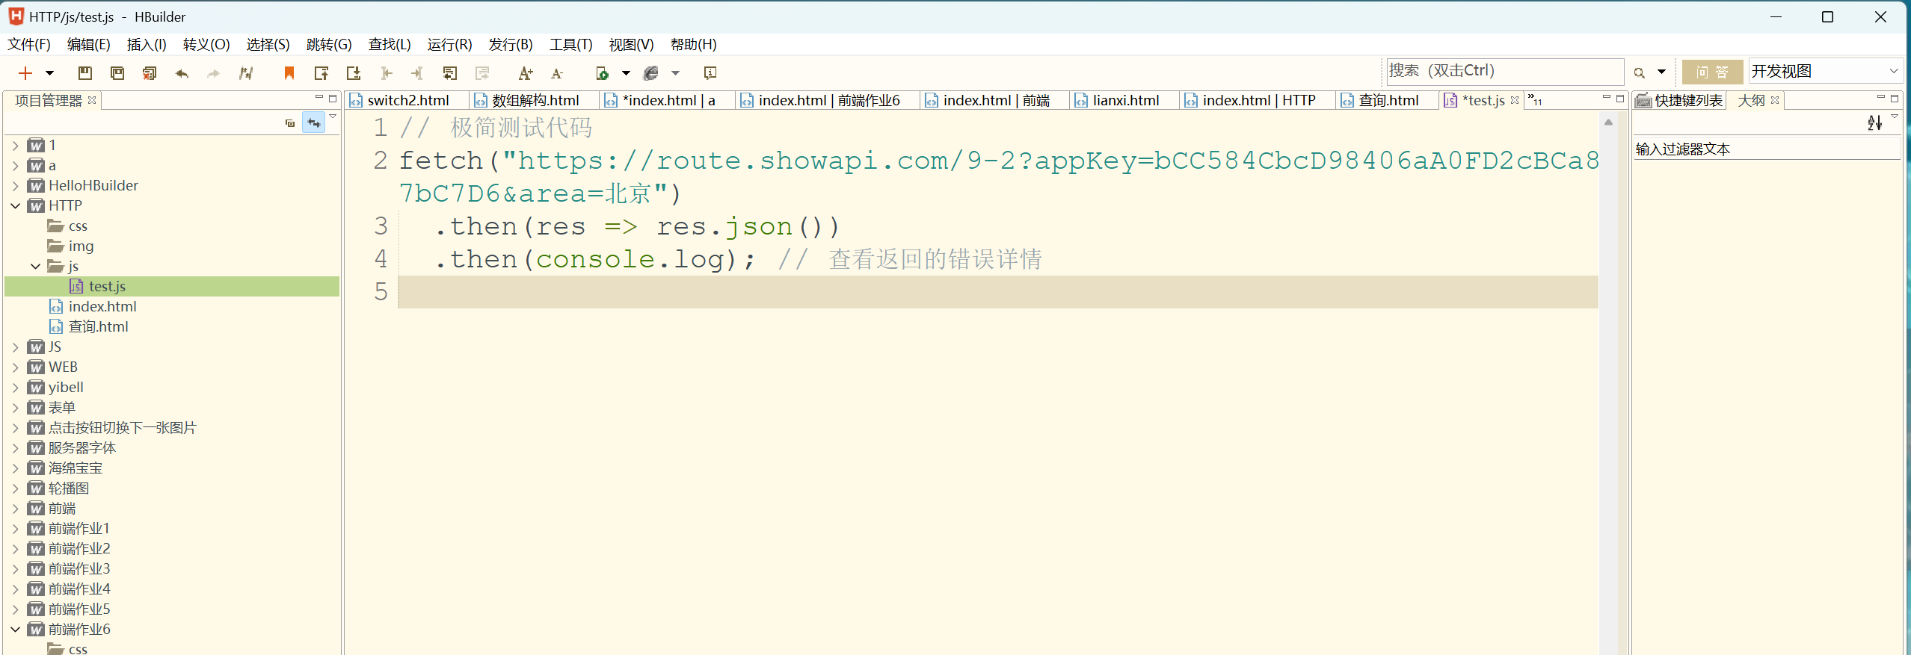Open the 运行(R) menu

tap(449, 45)
